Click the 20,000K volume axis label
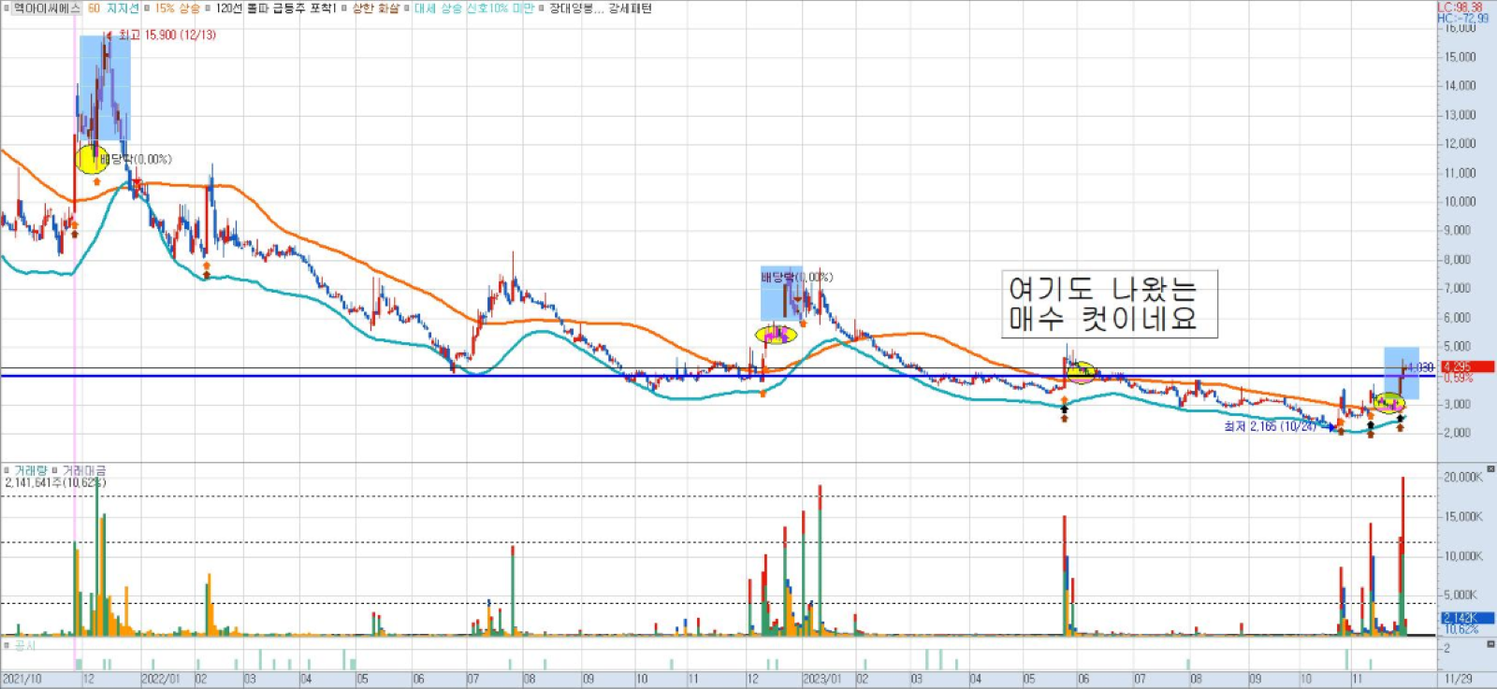 (1463, 477)
